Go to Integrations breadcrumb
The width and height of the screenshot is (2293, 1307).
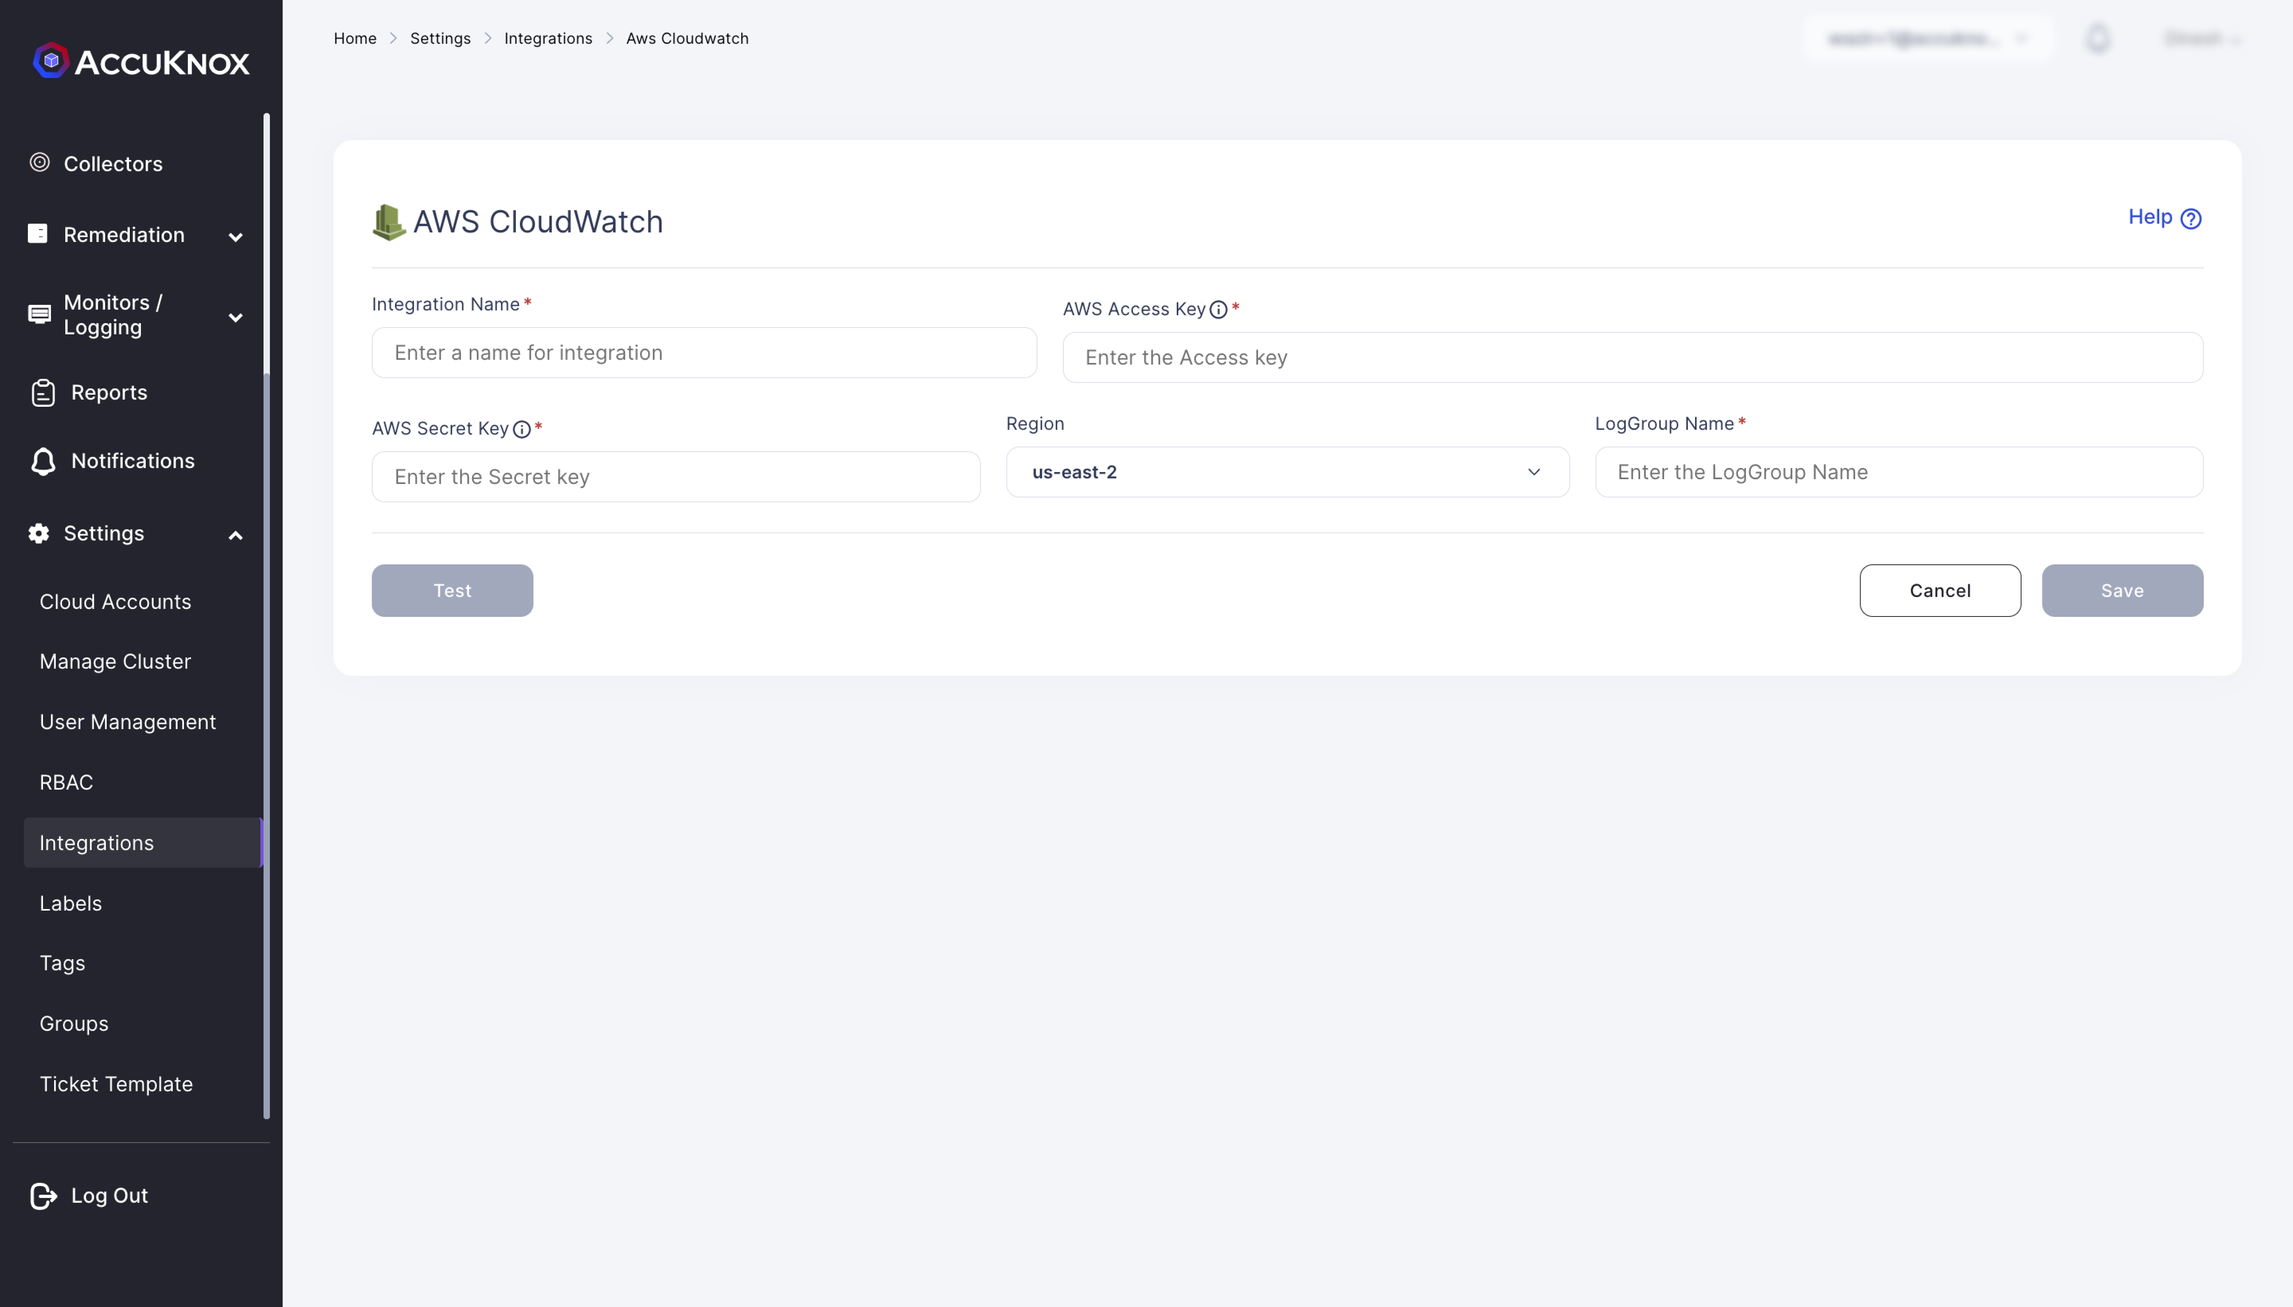point(548,39)
